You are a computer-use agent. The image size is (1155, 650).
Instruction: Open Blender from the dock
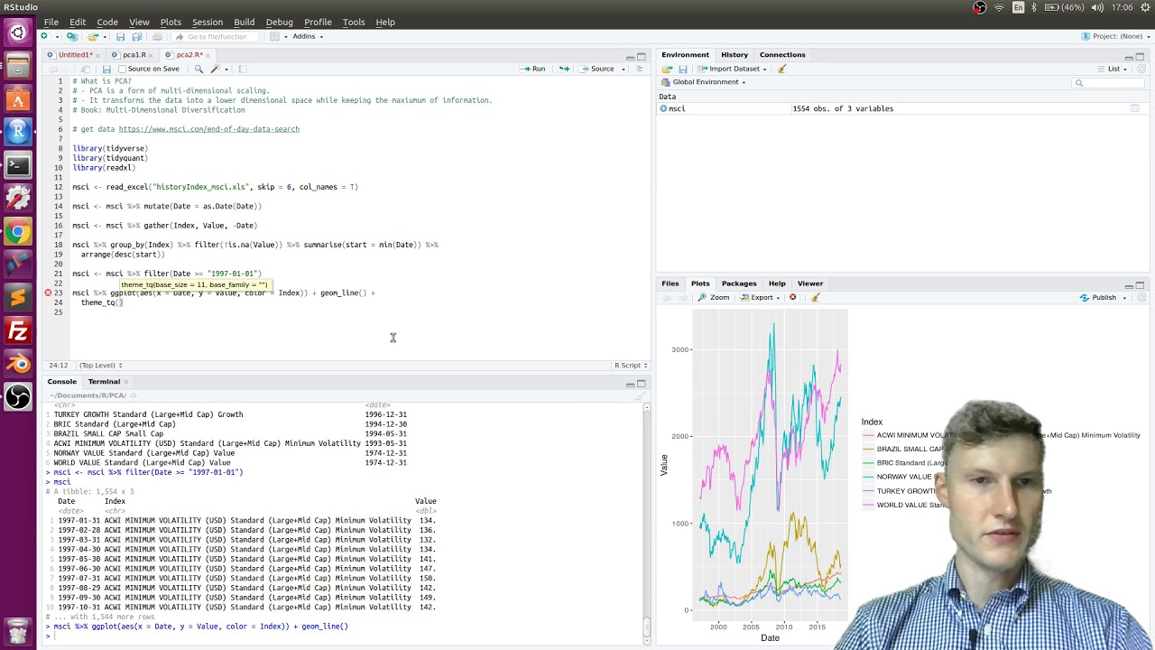tap(18, 364)
